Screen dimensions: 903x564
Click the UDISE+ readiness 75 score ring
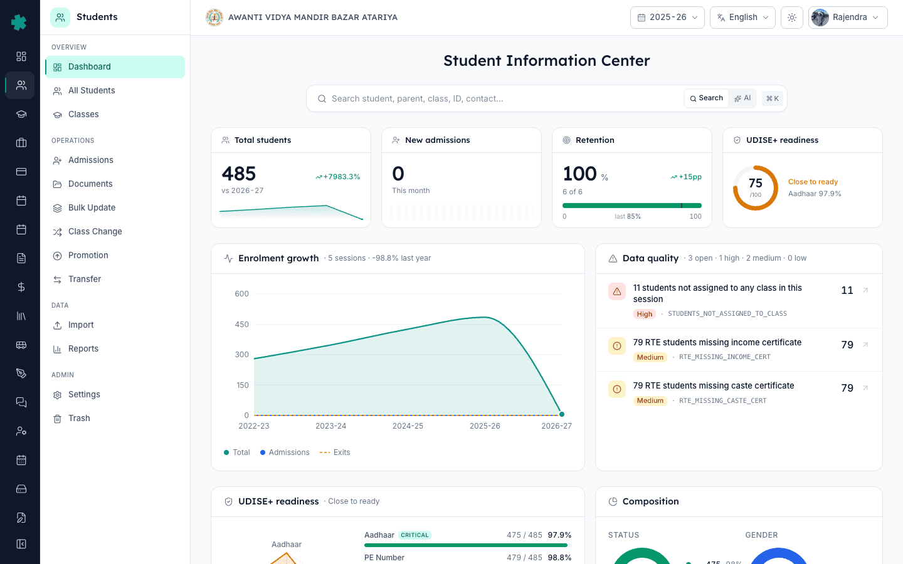click(756, 188)
